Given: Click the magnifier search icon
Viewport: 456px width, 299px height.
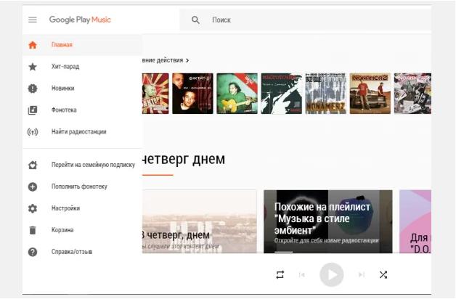Looking at the screenshot, I should tap(195, 20).
